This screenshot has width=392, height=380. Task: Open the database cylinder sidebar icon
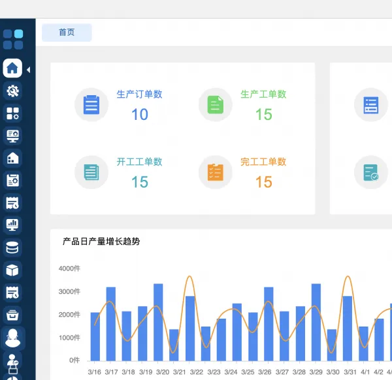click(12, 248)
